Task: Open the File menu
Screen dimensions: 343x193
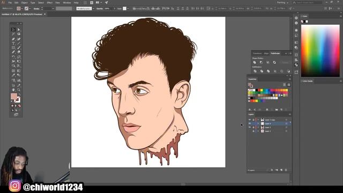Action: tap(10, 3)
